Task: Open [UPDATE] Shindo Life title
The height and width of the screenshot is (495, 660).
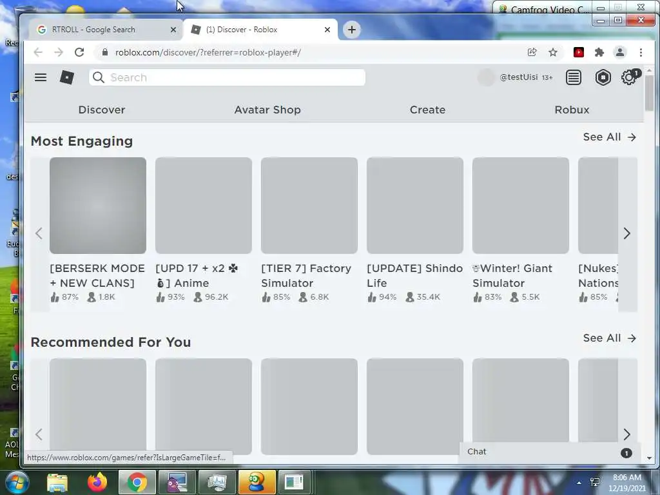Action: [x=414, y=276]
